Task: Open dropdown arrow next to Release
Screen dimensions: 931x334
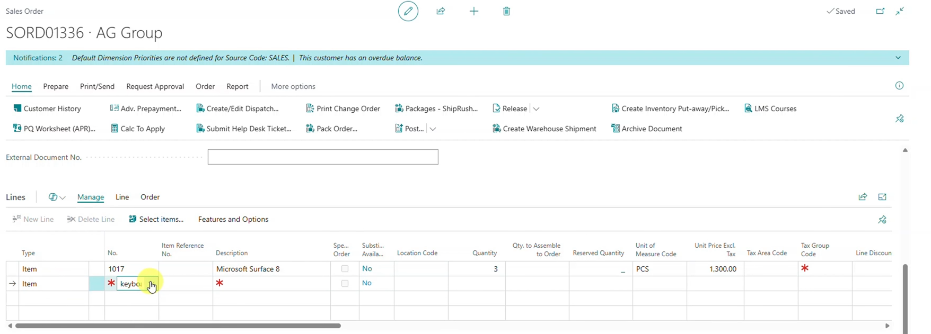Action: 536,109
